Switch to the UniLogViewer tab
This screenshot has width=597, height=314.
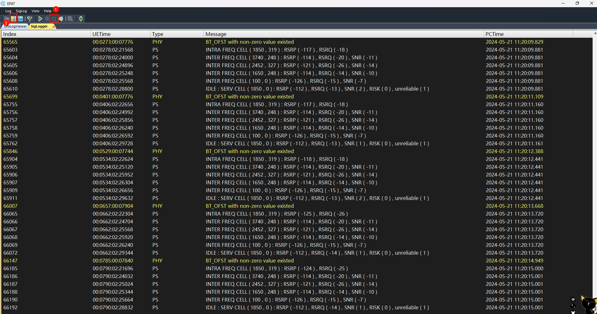15,26
